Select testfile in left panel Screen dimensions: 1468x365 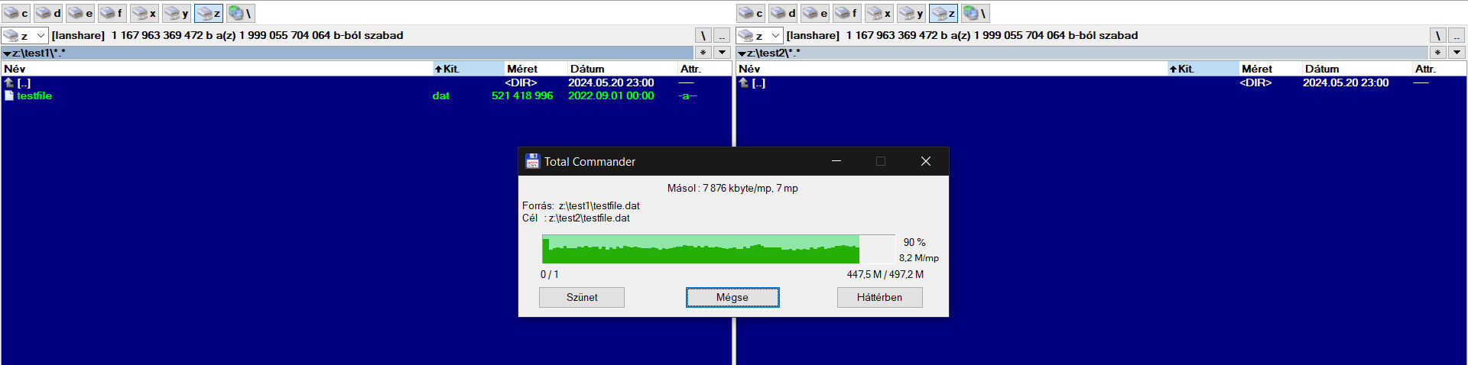366,95
